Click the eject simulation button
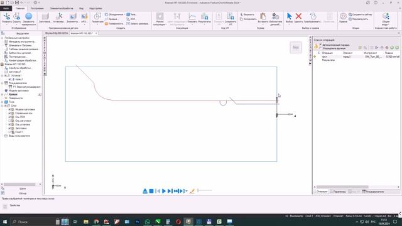Screen dimensions: 402x226 [x=145, y=191]
